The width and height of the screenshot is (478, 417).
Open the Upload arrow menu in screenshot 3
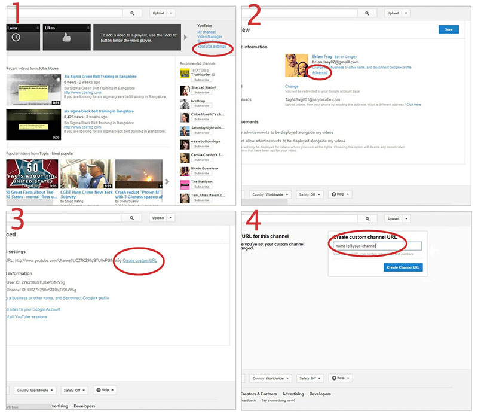coord(171,218)
